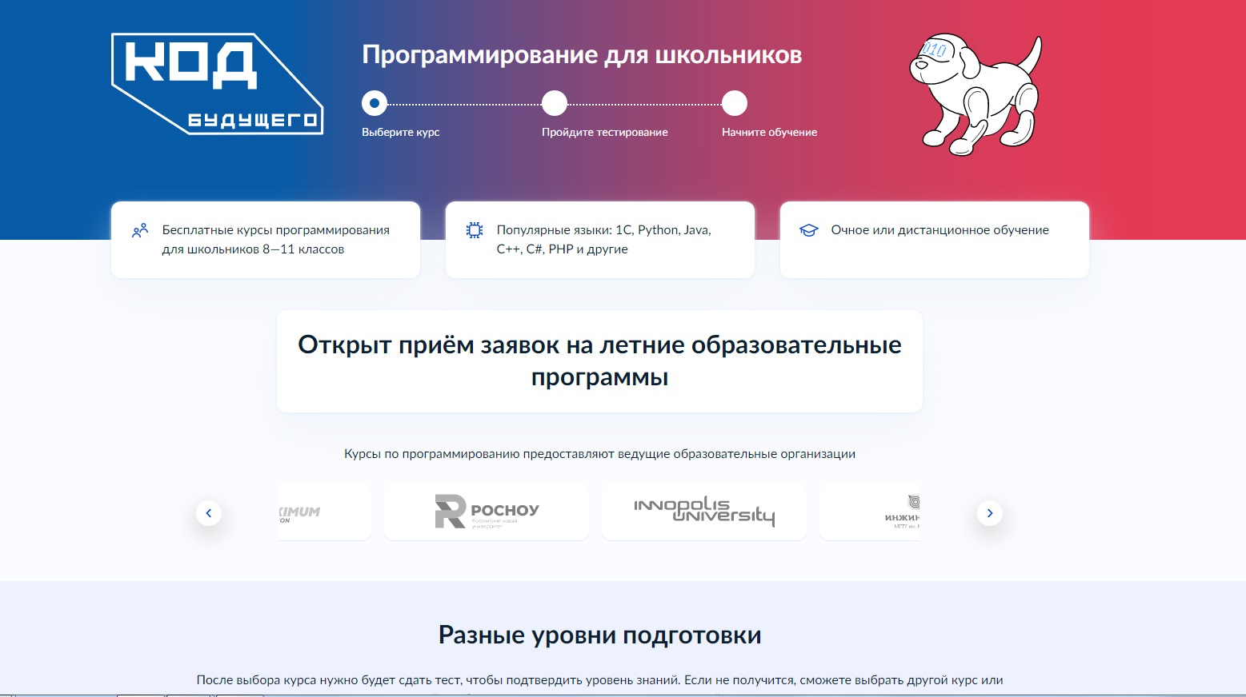
Task: Click the people icon on free courses card
Action: (x=140, y=230)
